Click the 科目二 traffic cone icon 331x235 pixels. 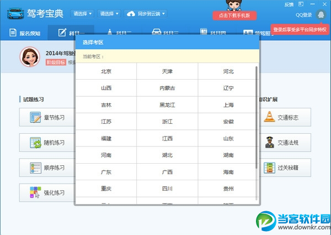pyautogui.click(x=110, y=32)
